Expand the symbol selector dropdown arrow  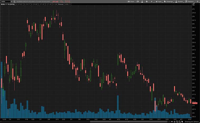(x=12, y=1)
